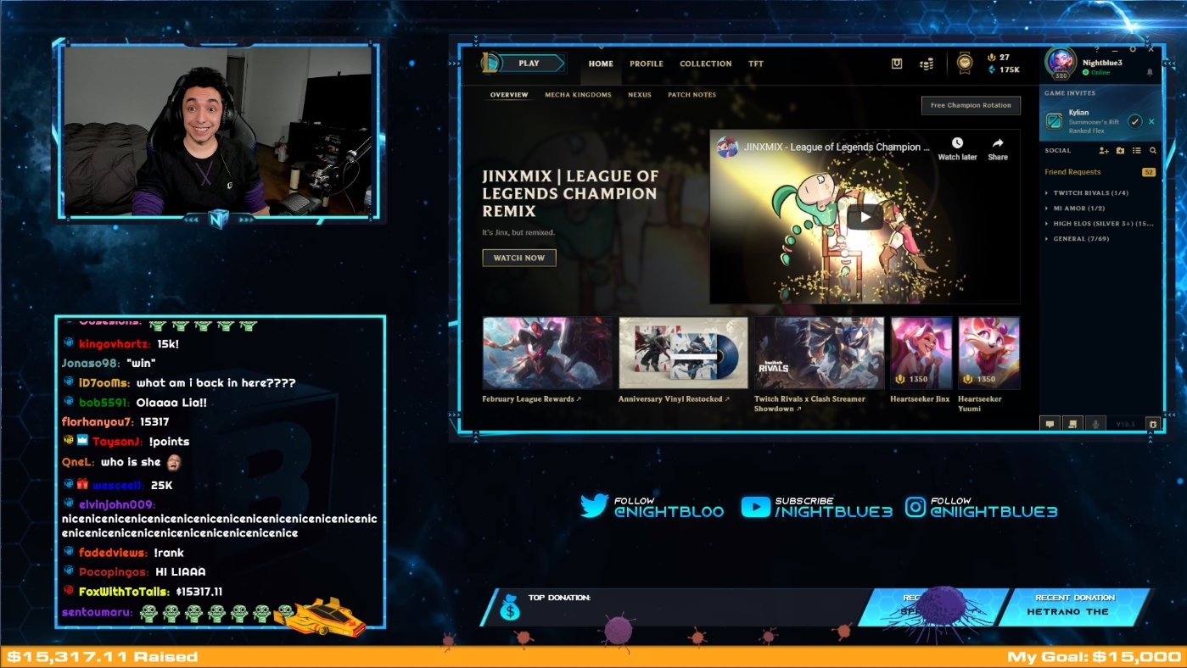This screenshot has width=1187, height=668.
Task: Click the friend search magnifier icon
Action: click(1153, 150)
